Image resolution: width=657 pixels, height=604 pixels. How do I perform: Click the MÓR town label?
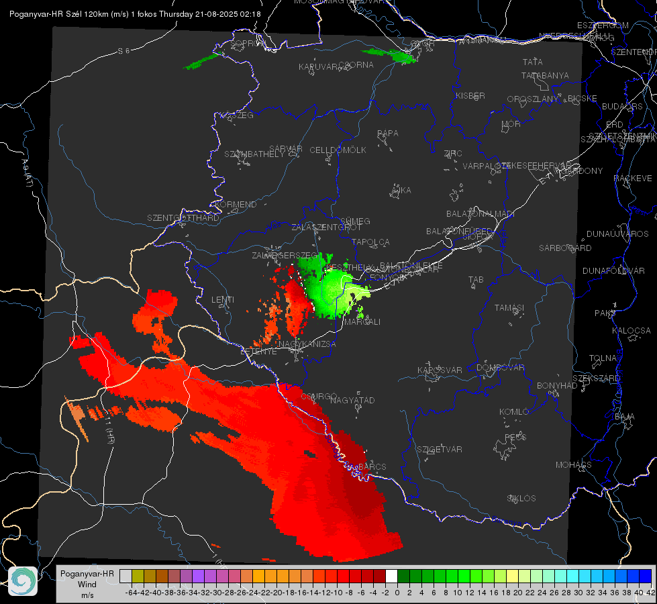pos(511,124)
